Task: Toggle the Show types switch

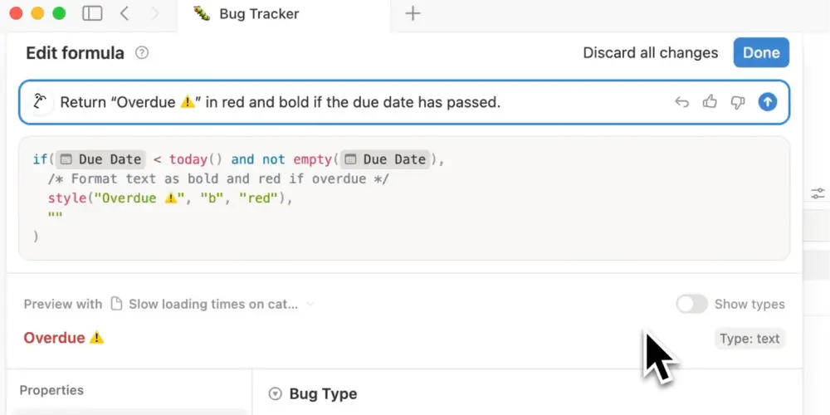Action: [x=691, y=304]
